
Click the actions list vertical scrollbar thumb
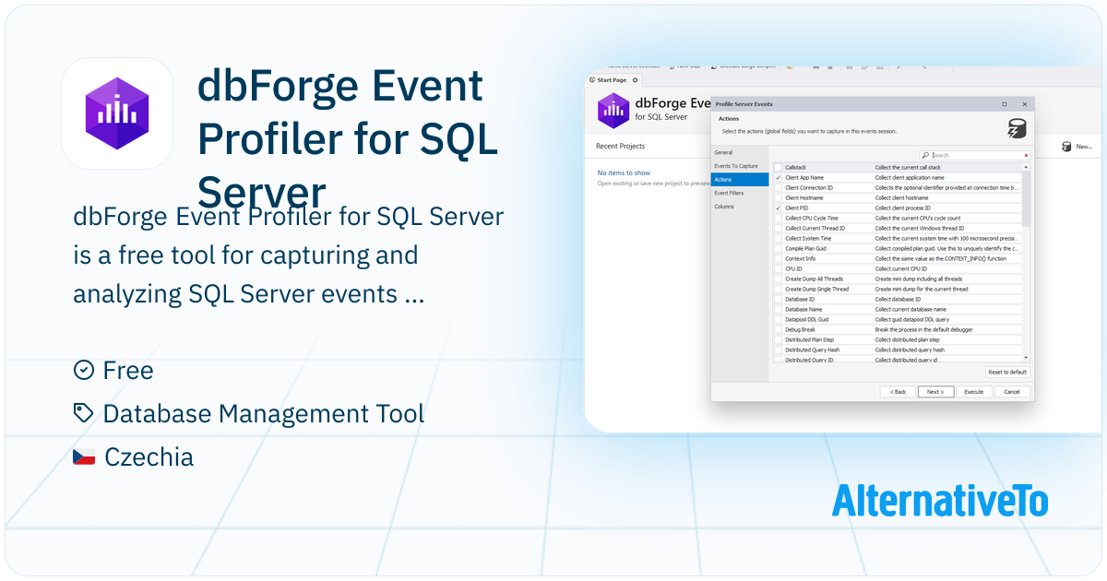coord(1026,198)
